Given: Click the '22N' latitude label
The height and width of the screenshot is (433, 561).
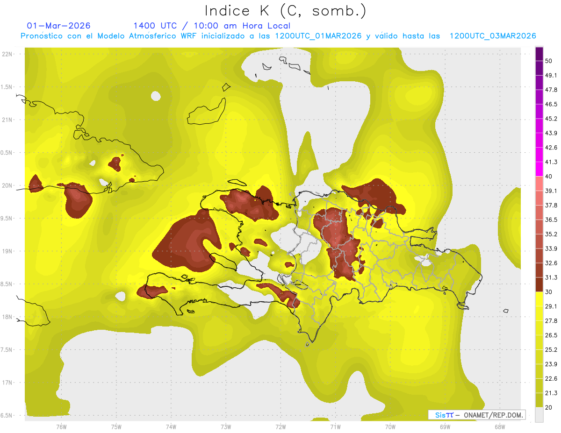Looking at the screenshot, I should (x=7, y=54).
